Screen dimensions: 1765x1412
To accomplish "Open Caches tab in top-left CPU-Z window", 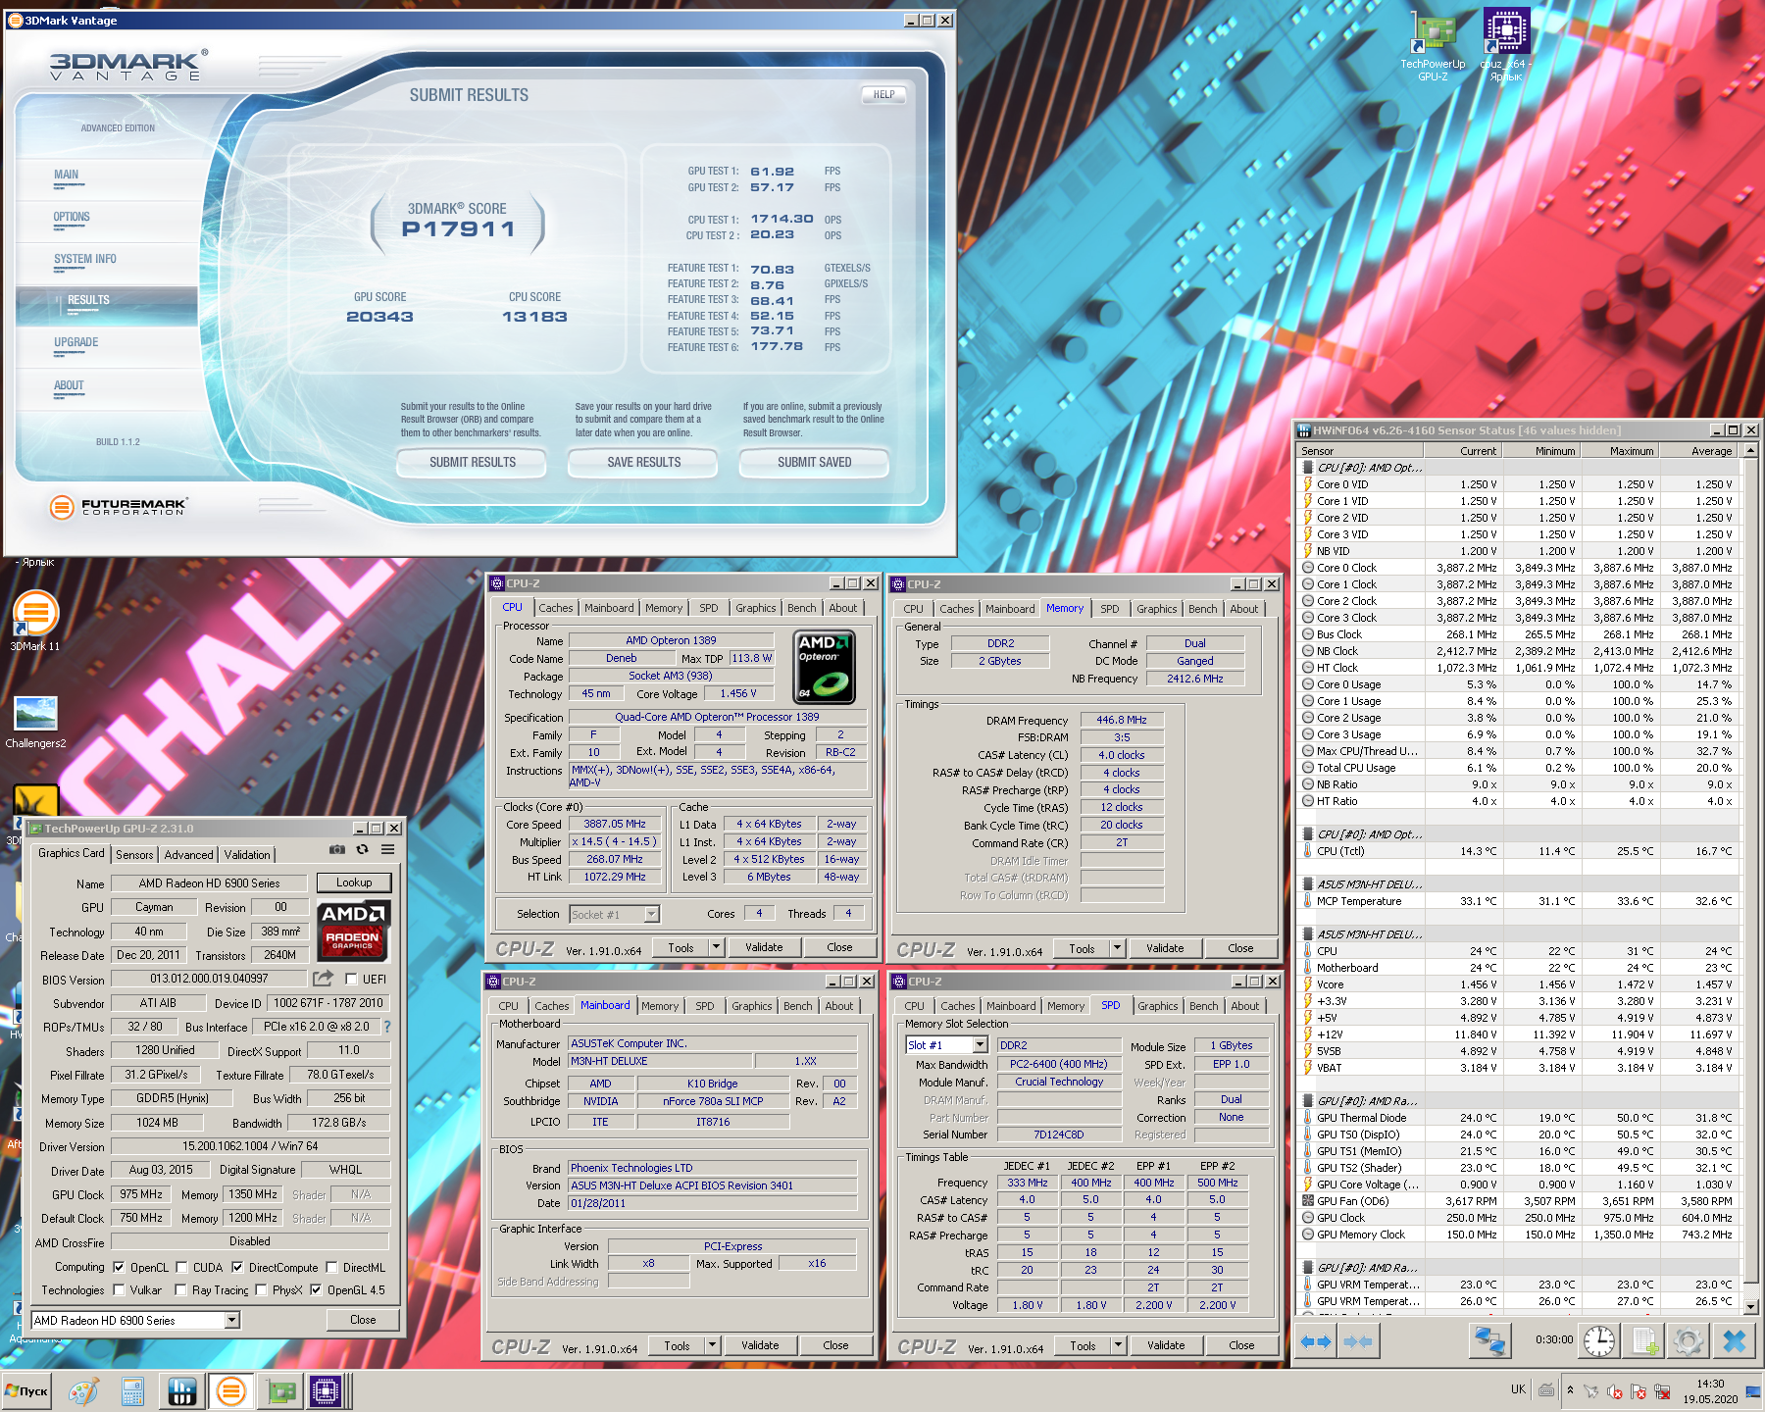I will [555, 608].
